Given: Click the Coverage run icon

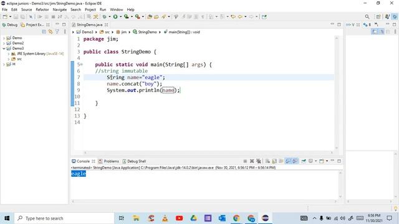Looking at the screenshot, I should point(127,17).
